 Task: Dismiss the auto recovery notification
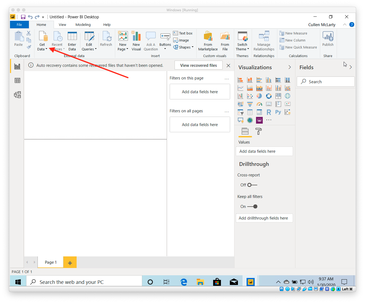coord(228,65)
